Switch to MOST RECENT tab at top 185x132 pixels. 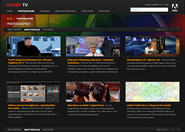coord(14,30)
